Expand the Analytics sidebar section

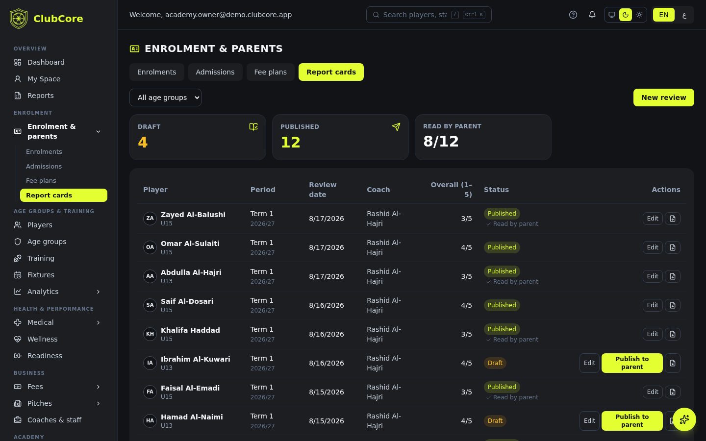(98, 292)
